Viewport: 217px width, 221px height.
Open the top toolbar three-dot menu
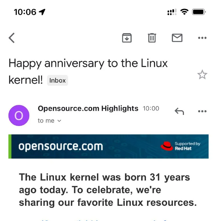pyautogui.click(x=202, y=38)
